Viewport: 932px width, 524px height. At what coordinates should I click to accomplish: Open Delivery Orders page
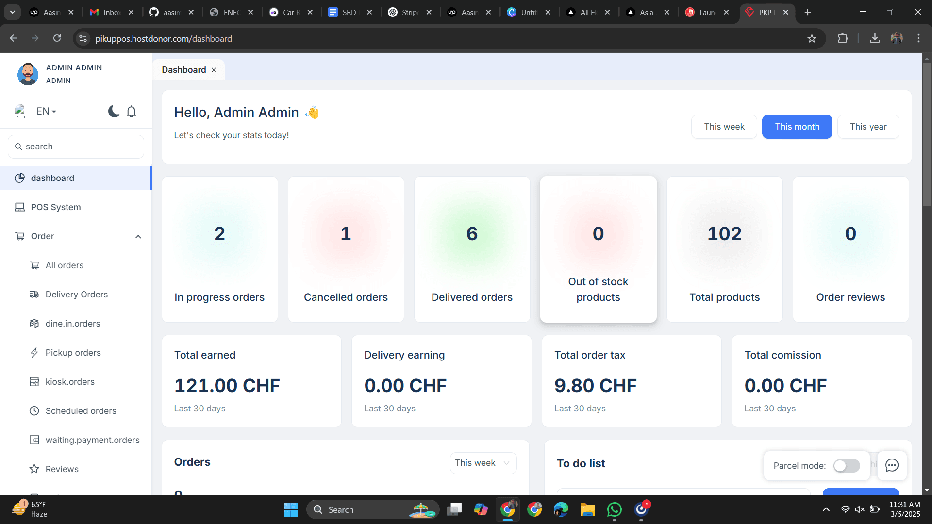pos(76,295)
